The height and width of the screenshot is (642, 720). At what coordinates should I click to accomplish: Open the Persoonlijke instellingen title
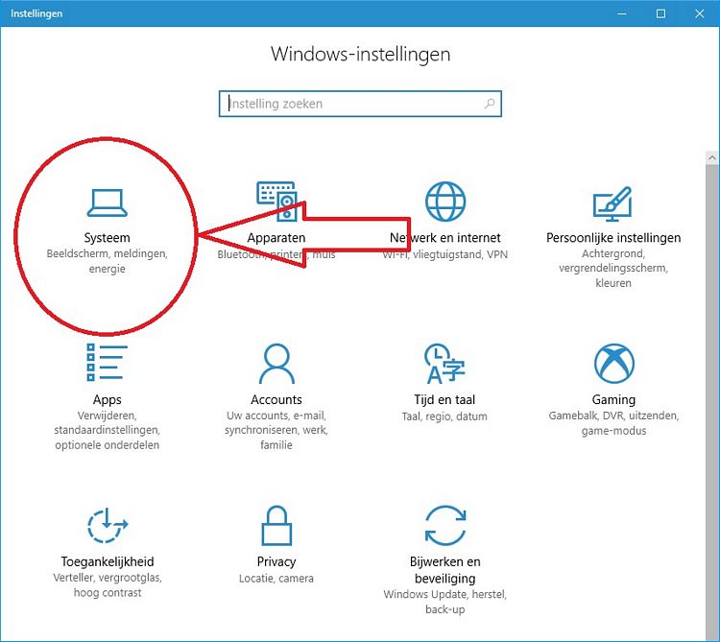click(613, 238)
